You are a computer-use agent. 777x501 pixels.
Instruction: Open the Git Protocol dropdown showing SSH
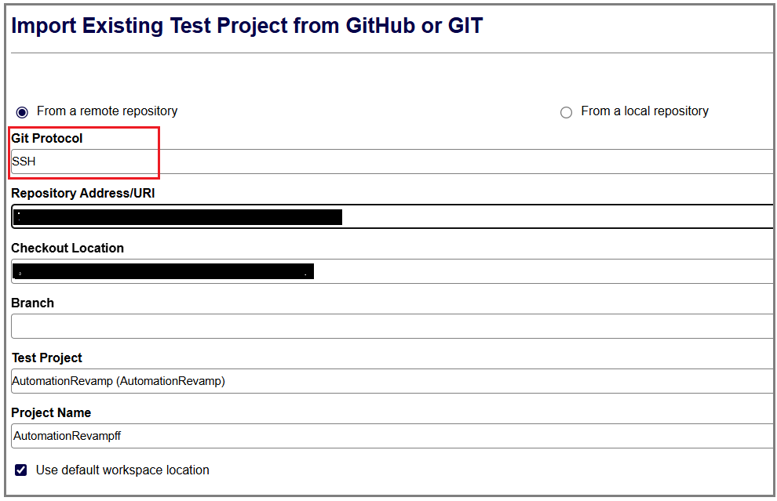[392, 162]
